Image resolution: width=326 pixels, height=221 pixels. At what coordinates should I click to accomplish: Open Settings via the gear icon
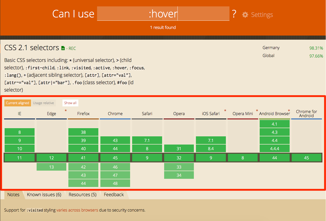tap(245, 15)
